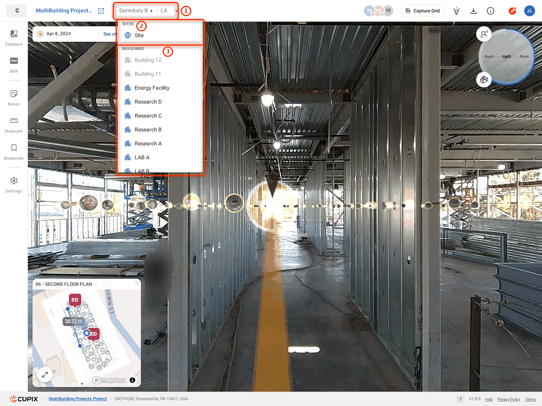542x406 pixels.
Task: Click the CUPIX logo in footer
Action: click(24, 399)
